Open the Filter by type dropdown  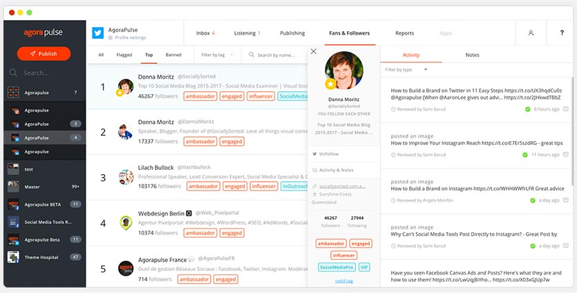coord(406,70)
